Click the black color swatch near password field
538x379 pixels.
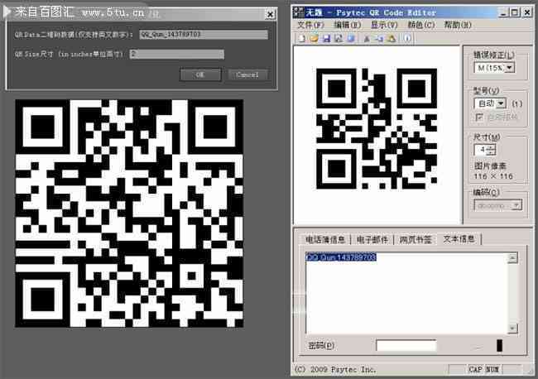[x=499, y=345]
